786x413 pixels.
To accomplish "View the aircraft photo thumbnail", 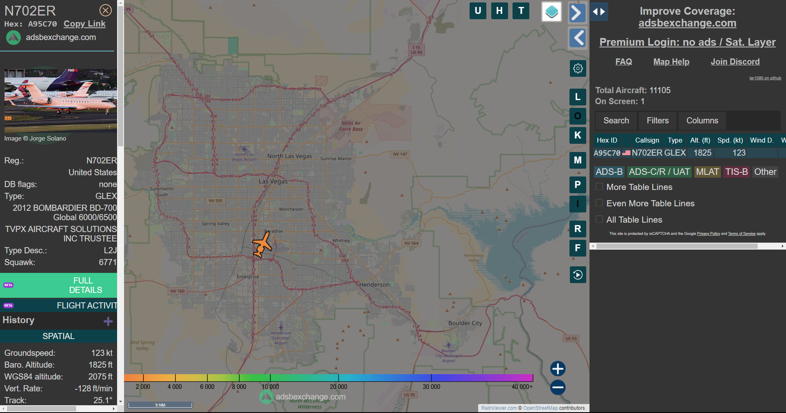I will click(x=61, y=100).
